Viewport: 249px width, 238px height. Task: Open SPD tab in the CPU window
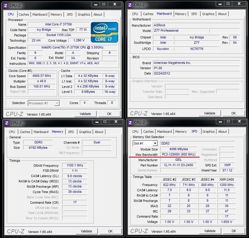(70, 14)
